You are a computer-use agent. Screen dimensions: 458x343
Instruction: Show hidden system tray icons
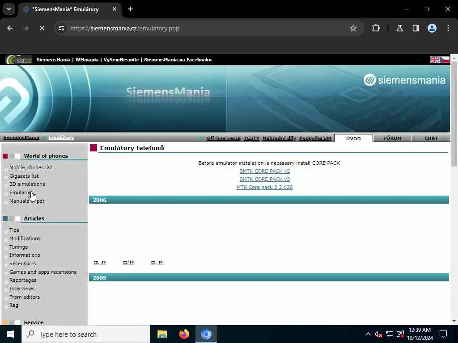368,334
